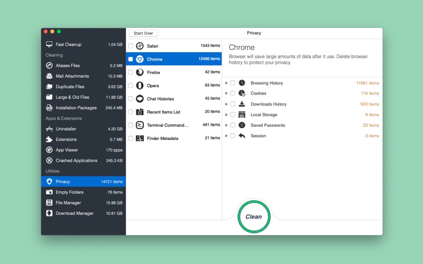Check the Finder Metadata checkbox

pyautogui.click(x=131, y=138)
